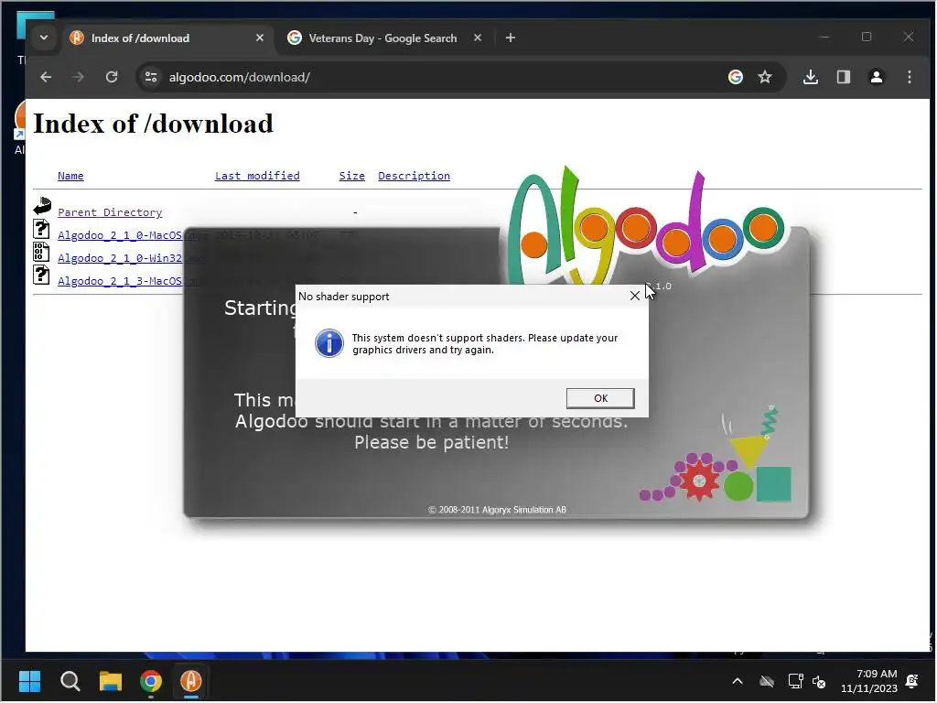Open the Parent Directory link

click(110, 212)
